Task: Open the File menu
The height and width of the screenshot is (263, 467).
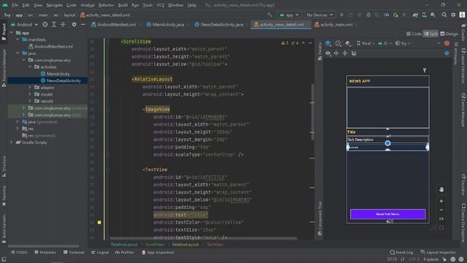Action: [15, 5]
